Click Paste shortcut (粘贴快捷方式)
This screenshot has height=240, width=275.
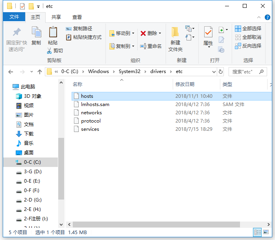coord(84,37)
